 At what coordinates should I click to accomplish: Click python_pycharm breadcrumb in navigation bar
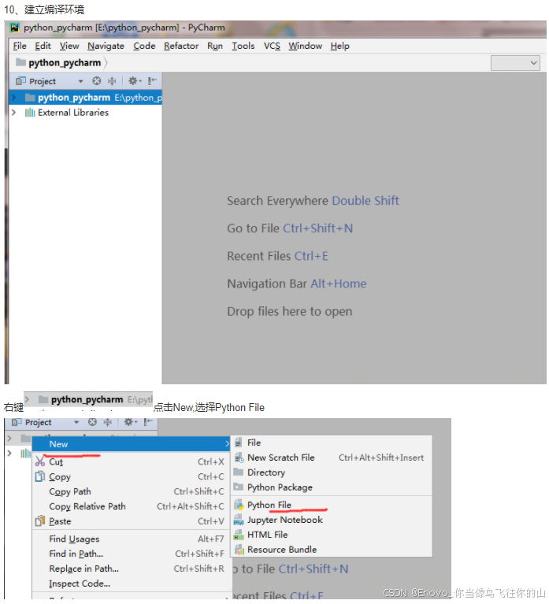(x=58, y=62)
